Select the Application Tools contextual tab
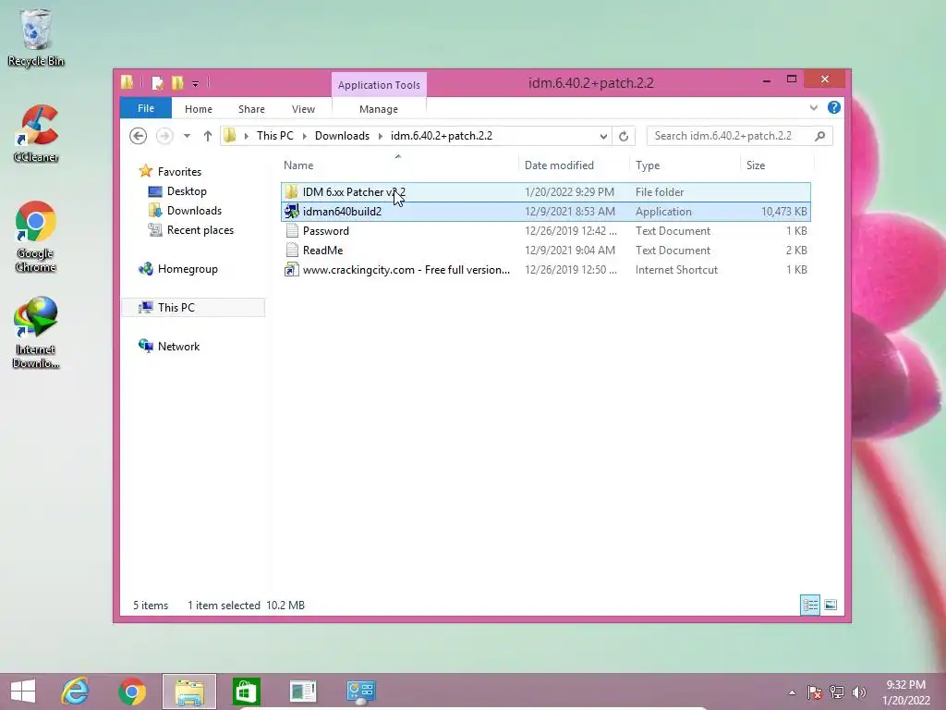This screenshot has width=946, height=710. click(x=379, y=84)
